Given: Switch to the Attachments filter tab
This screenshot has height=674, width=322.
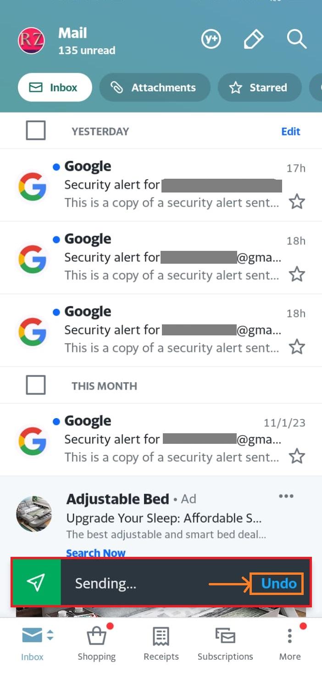Looking at the screenshot, I should 155,87.
